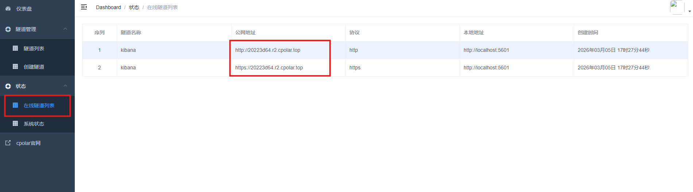Collapse the 状态 menu chevron
Screen dimensions: 693x192
(65, 86)
